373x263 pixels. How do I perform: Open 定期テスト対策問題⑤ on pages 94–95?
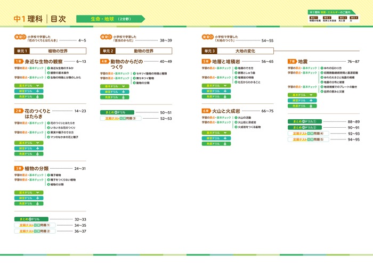[x=306, y=139]
